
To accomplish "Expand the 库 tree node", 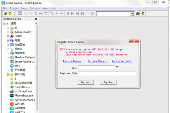I will pos(8,28).
